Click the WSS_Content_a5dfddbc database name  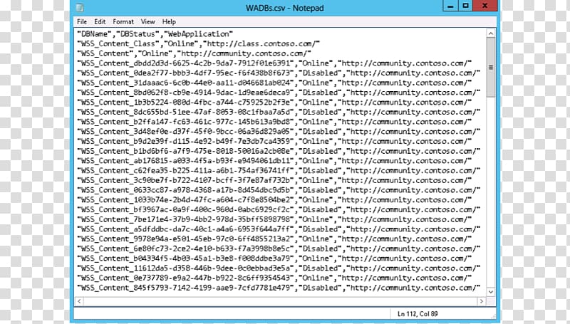point(185,229)
